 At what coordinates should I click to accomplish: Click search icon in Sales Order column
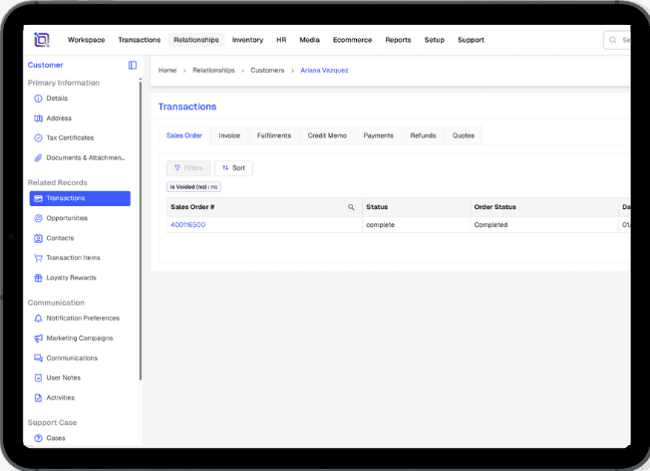click(351, 207)
